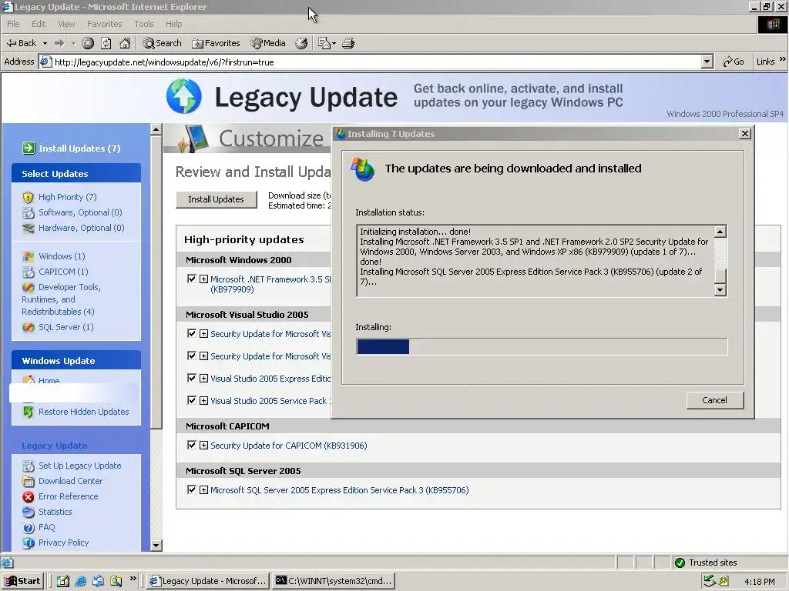
Task: Go to the Home page icon
Action: (125, 43)
